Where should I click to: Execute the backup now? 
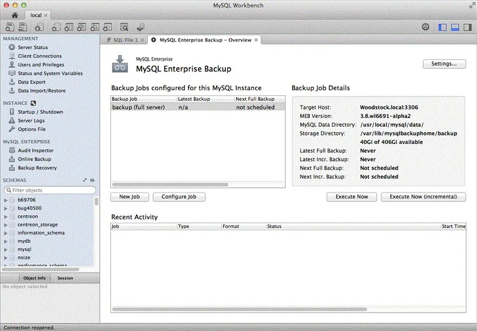[x=351, y=196]
